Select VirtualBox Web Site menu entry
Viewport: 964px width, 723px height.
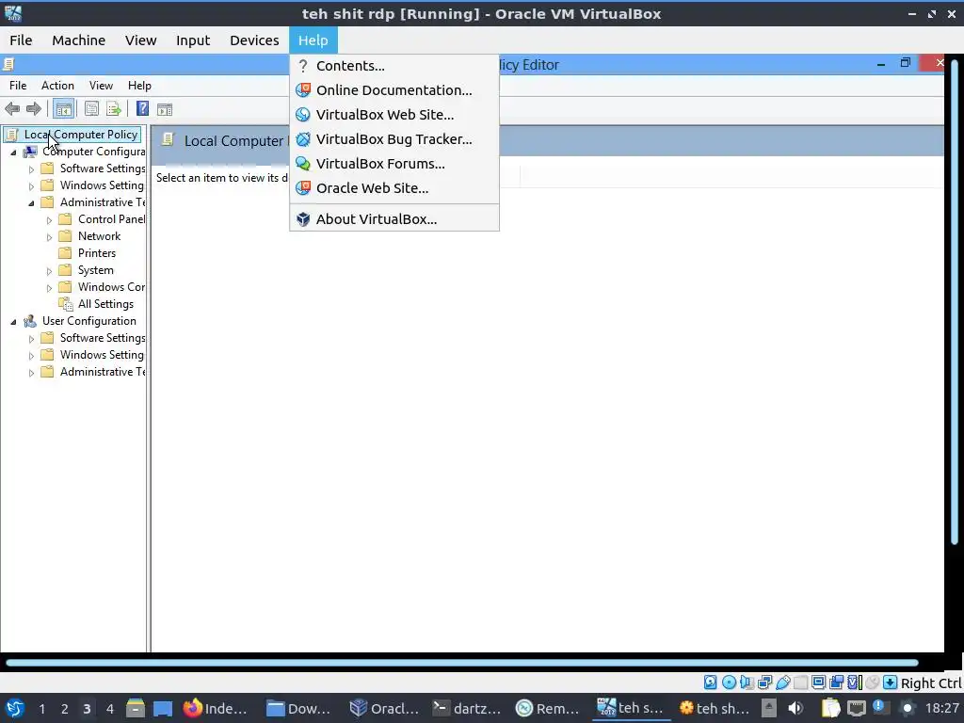tap(394, 115)
